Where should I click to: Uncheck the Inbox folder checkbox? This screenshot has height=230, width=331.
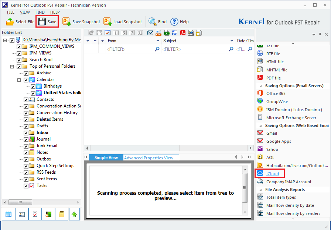[x=26, y=133]
